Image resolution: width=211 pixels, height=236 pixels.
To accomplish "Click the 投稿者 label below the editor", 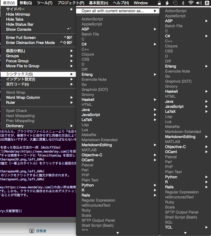I will 41,231.
